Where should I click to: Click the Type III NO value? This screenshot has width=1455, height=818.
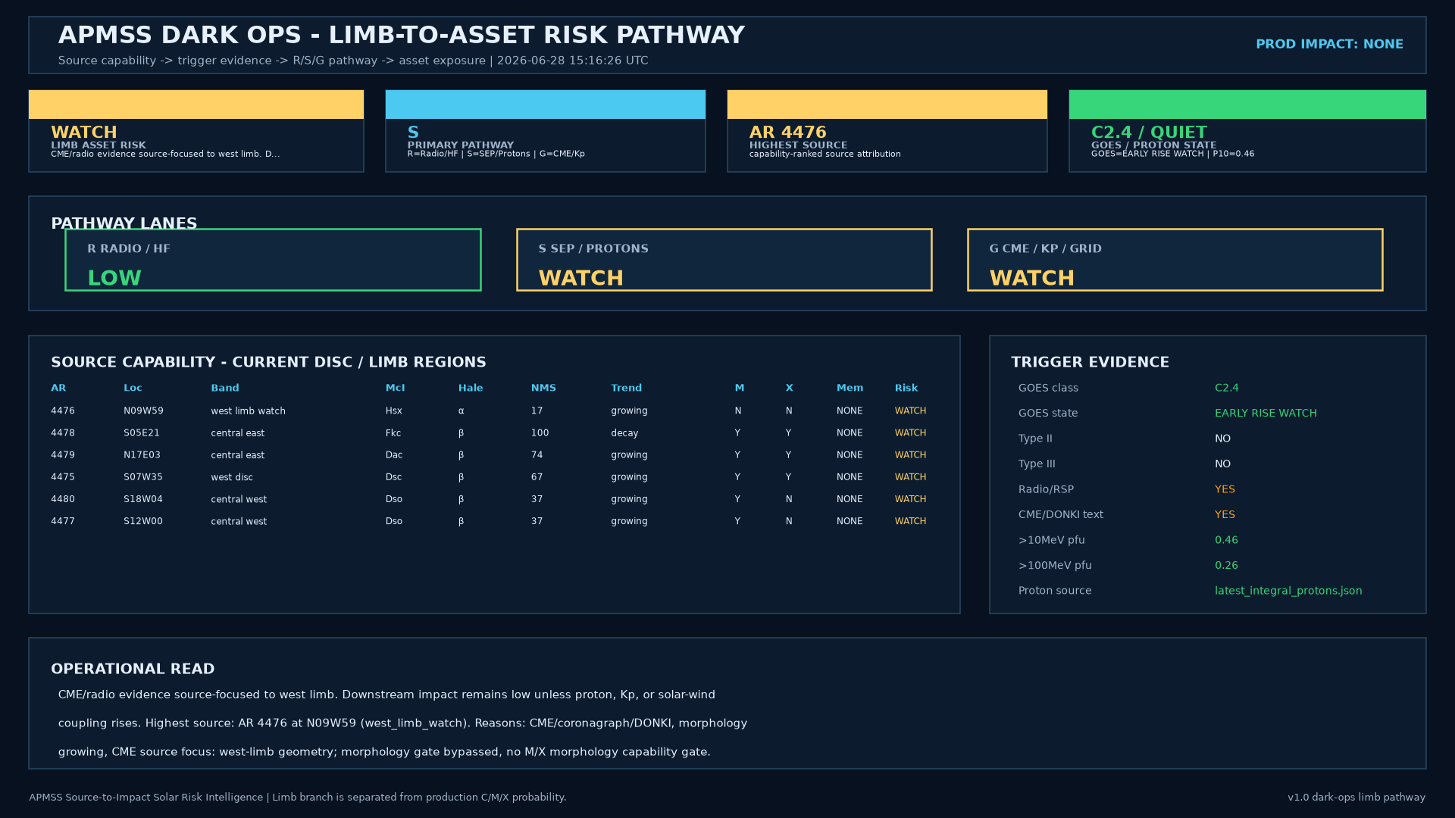coord(1222,464)
